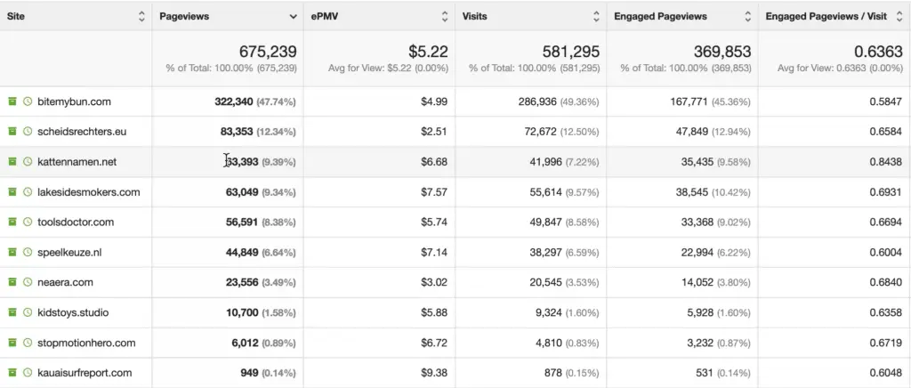This screenshot has height=388, width=911.
Task: Click the average ePMV value $5.22
Action: pos(428,52)
